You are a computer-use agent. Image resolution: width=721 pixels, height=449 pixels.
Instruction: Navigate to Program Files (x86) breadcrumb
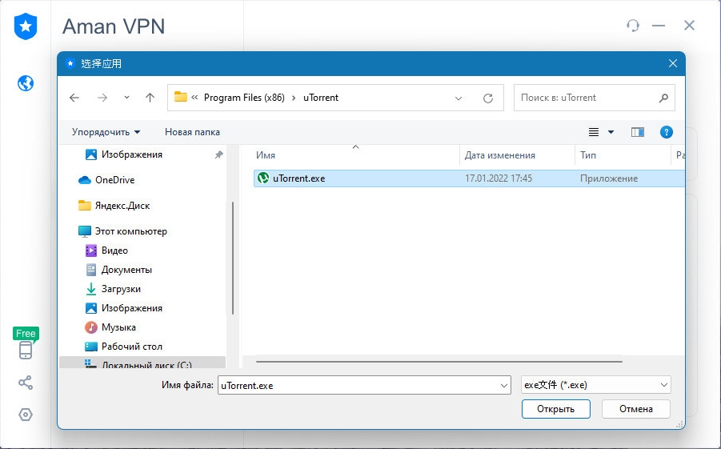pyautogui.click(x=244, y=98)
